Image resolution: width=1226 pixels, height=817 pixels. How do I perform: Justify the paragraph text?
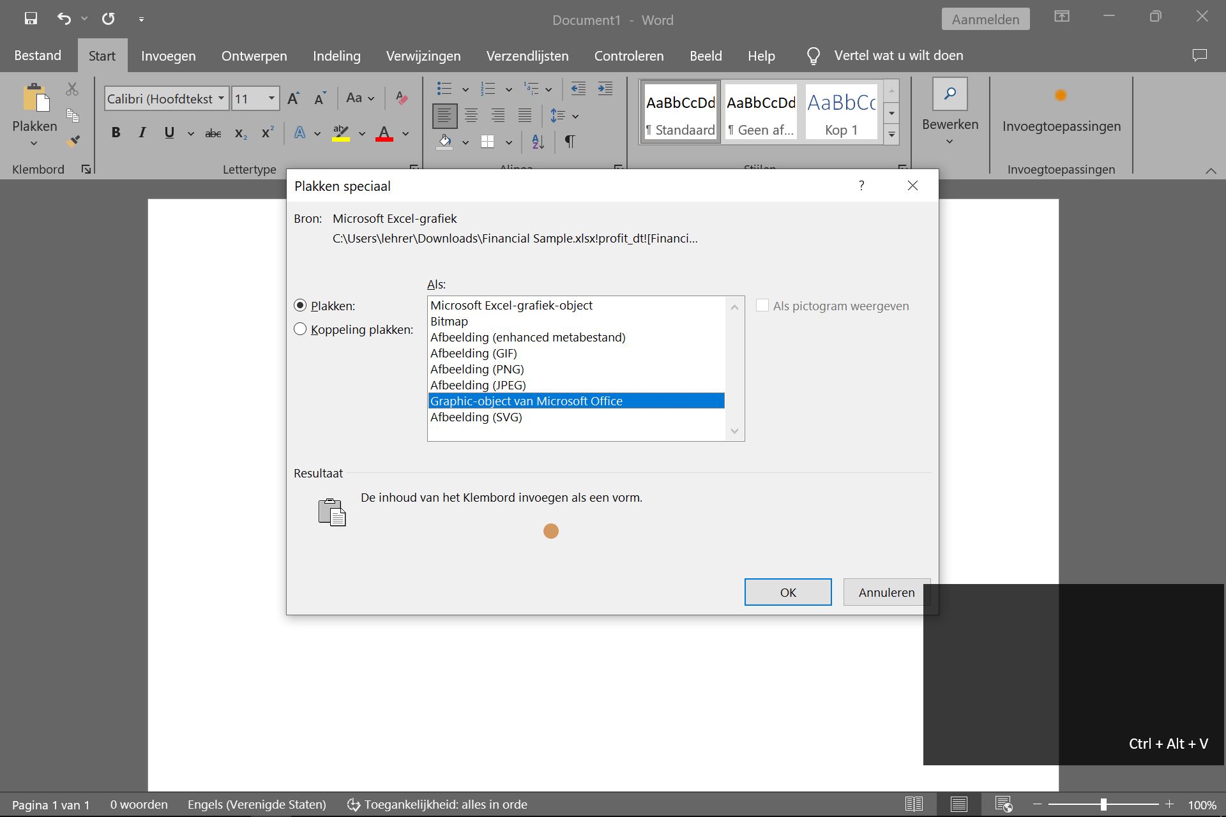pos(525,116)
